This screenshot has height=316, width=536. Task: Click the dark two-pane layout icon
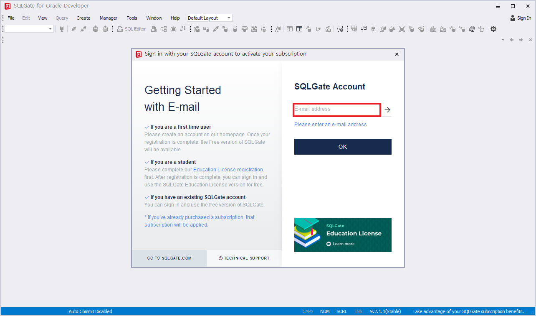point(299,29)
